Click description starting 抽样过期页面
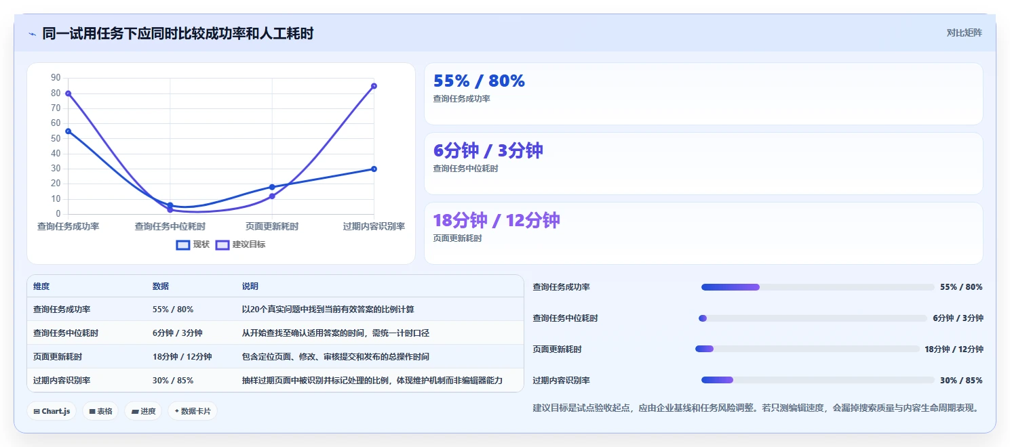This screenshot has height=447, width=1010. click(x=372, y=381)
